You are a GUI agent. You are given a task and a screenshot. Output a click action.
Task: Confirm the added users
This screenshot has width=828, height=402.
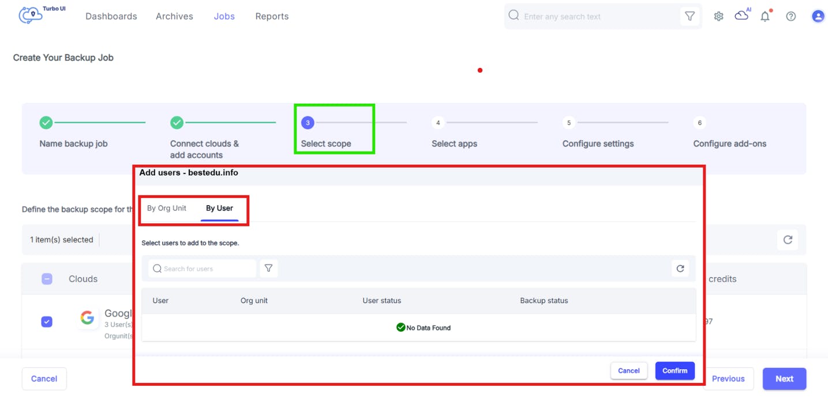(x=675, y=371)
